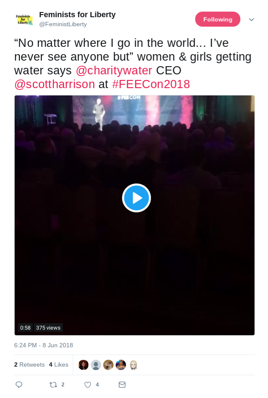Viewport: 268px width, 398px height.
Task: Open the Feminists for Liberty profile avatar
Action: click(x=24, y=19)
